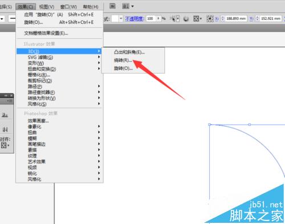Open the align panel flyout menu icon
The width and height of the screenshot is (285, 224).
click(10, 101)
